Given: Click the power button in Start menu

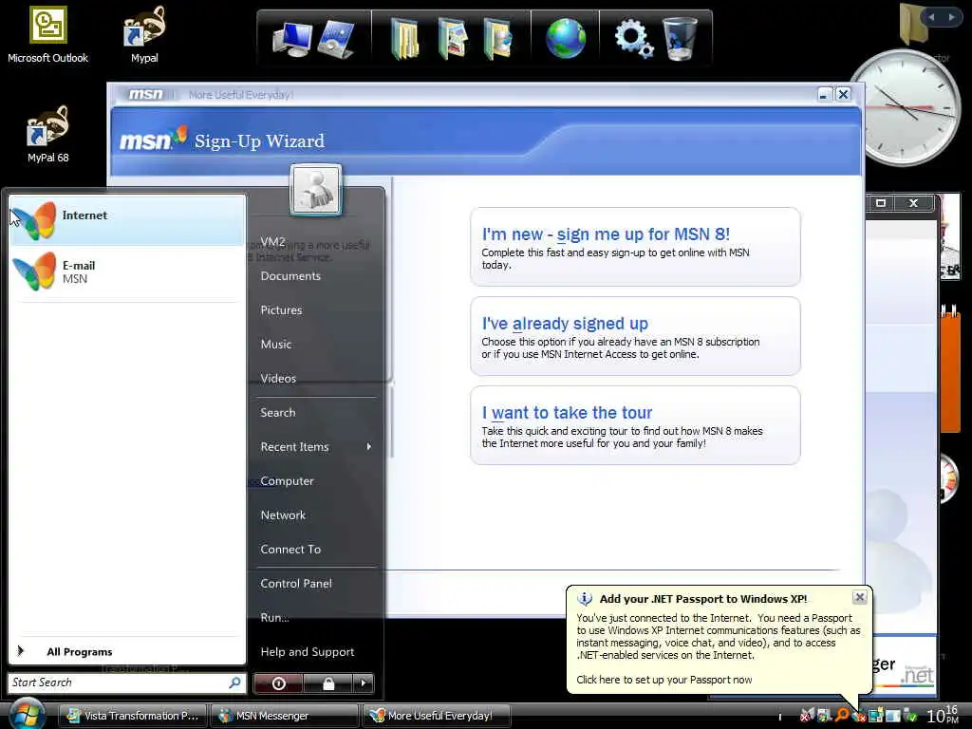Looking at the screenshot, I should coord(278,683).
